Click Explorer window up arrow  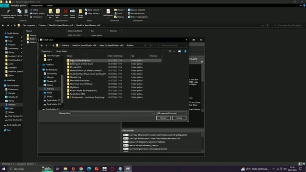coord(15,25)
